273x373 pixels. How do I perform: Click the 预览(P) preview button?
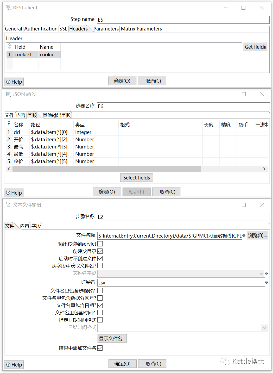click(136, 192)
